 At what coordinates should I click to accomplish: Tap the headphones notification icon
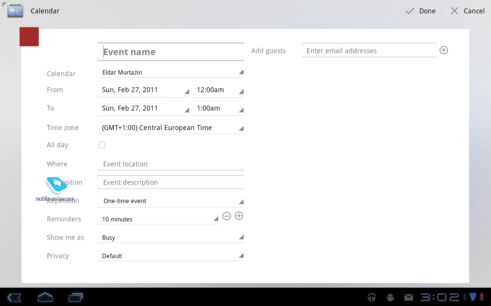tap(371, 297)
